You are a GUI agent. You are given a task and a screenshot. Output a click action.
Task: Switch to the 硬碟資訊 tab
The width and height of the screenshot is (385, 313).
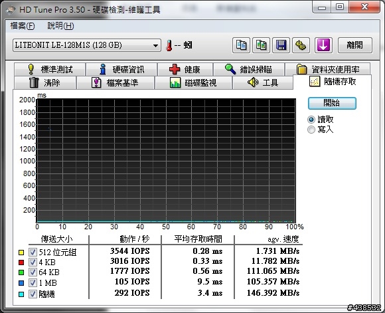point(121,69)
